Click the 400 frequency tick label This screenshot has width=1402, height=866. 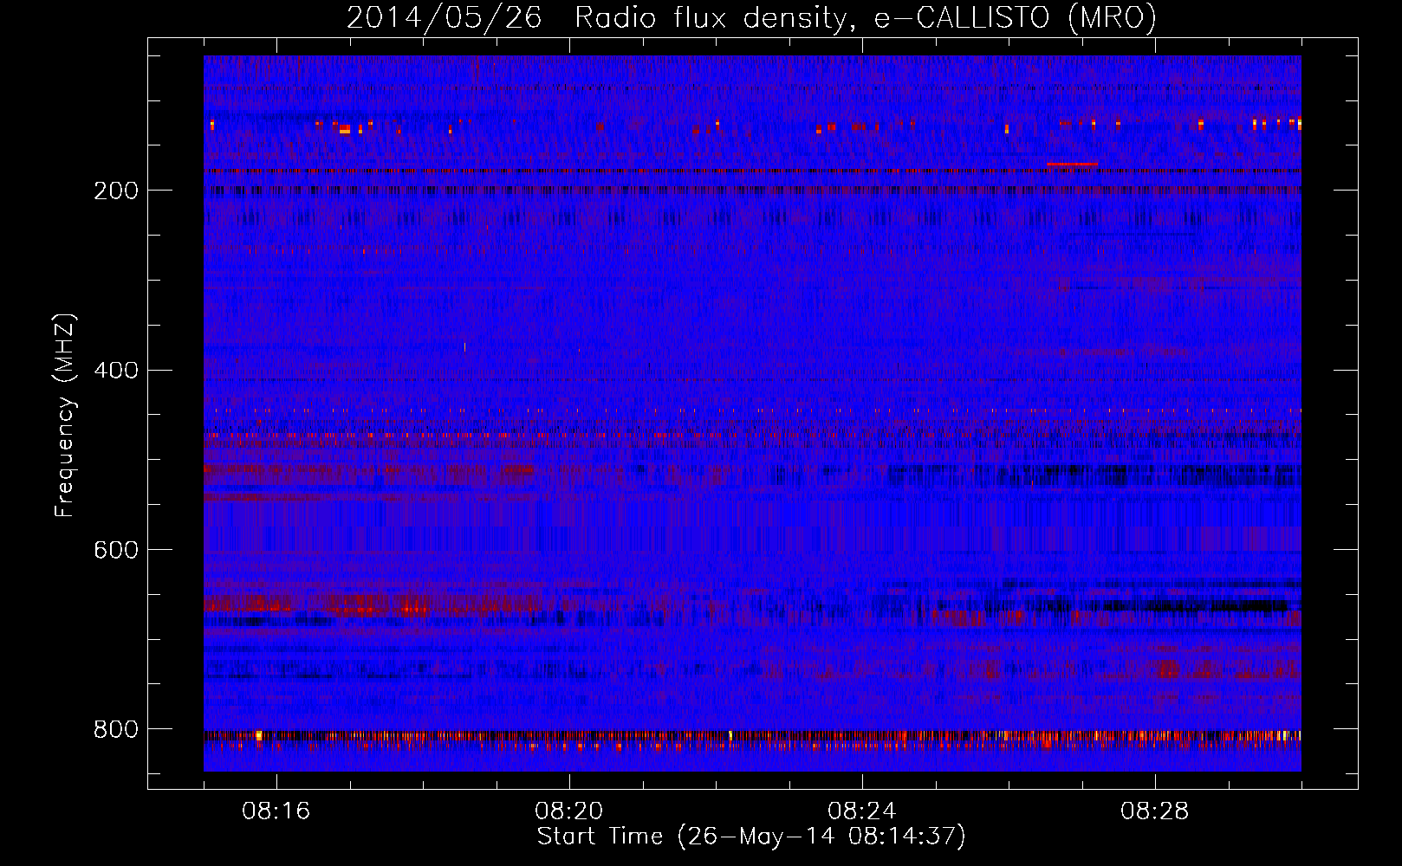(x=115, y=371)
